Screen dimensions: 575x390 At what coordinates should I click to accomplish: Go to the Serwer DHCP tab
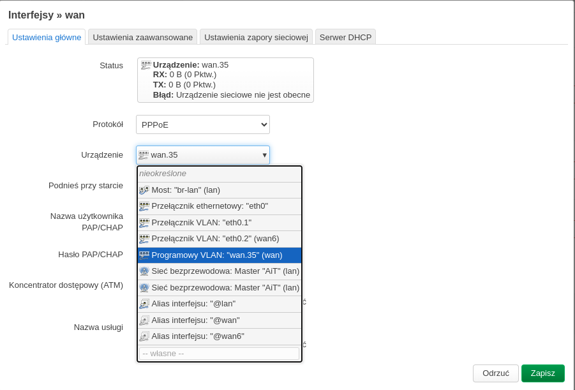[345, 37]
